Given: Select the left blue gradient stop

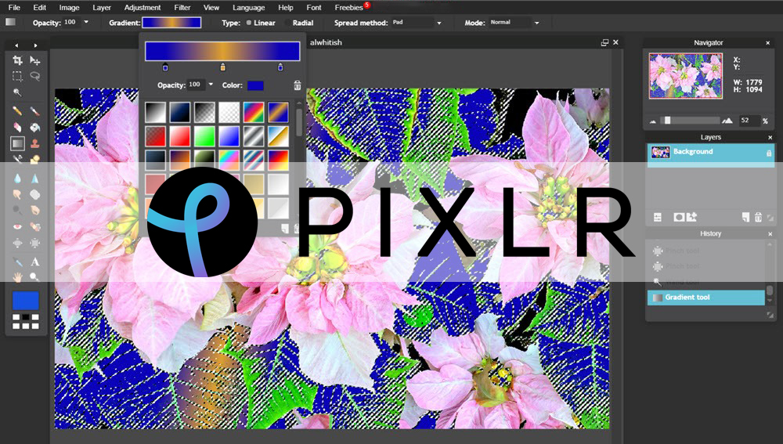Looking at the screenshot, I should click(165, 67).
